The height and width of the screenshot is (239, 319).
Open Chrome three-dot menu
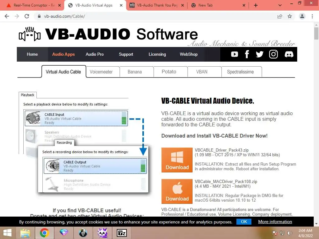(312, 16)
